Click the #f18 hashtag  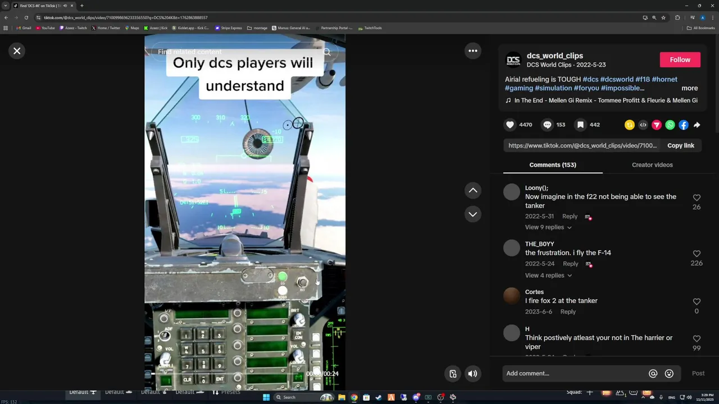pos(643,80)
